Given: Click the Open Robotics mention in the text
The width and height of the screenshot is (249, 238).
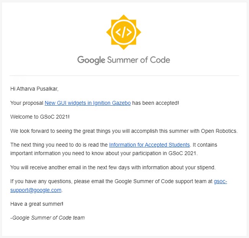Looking at the screenshot, I should (219, 131).
